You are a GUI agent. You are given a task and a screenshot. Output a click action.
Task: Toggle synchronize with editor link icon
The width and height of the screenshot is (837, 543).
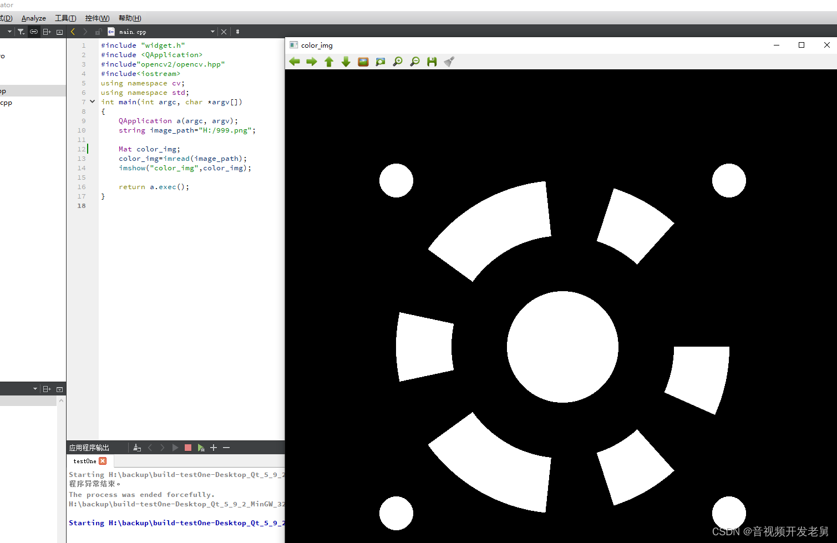pos(34,32)
